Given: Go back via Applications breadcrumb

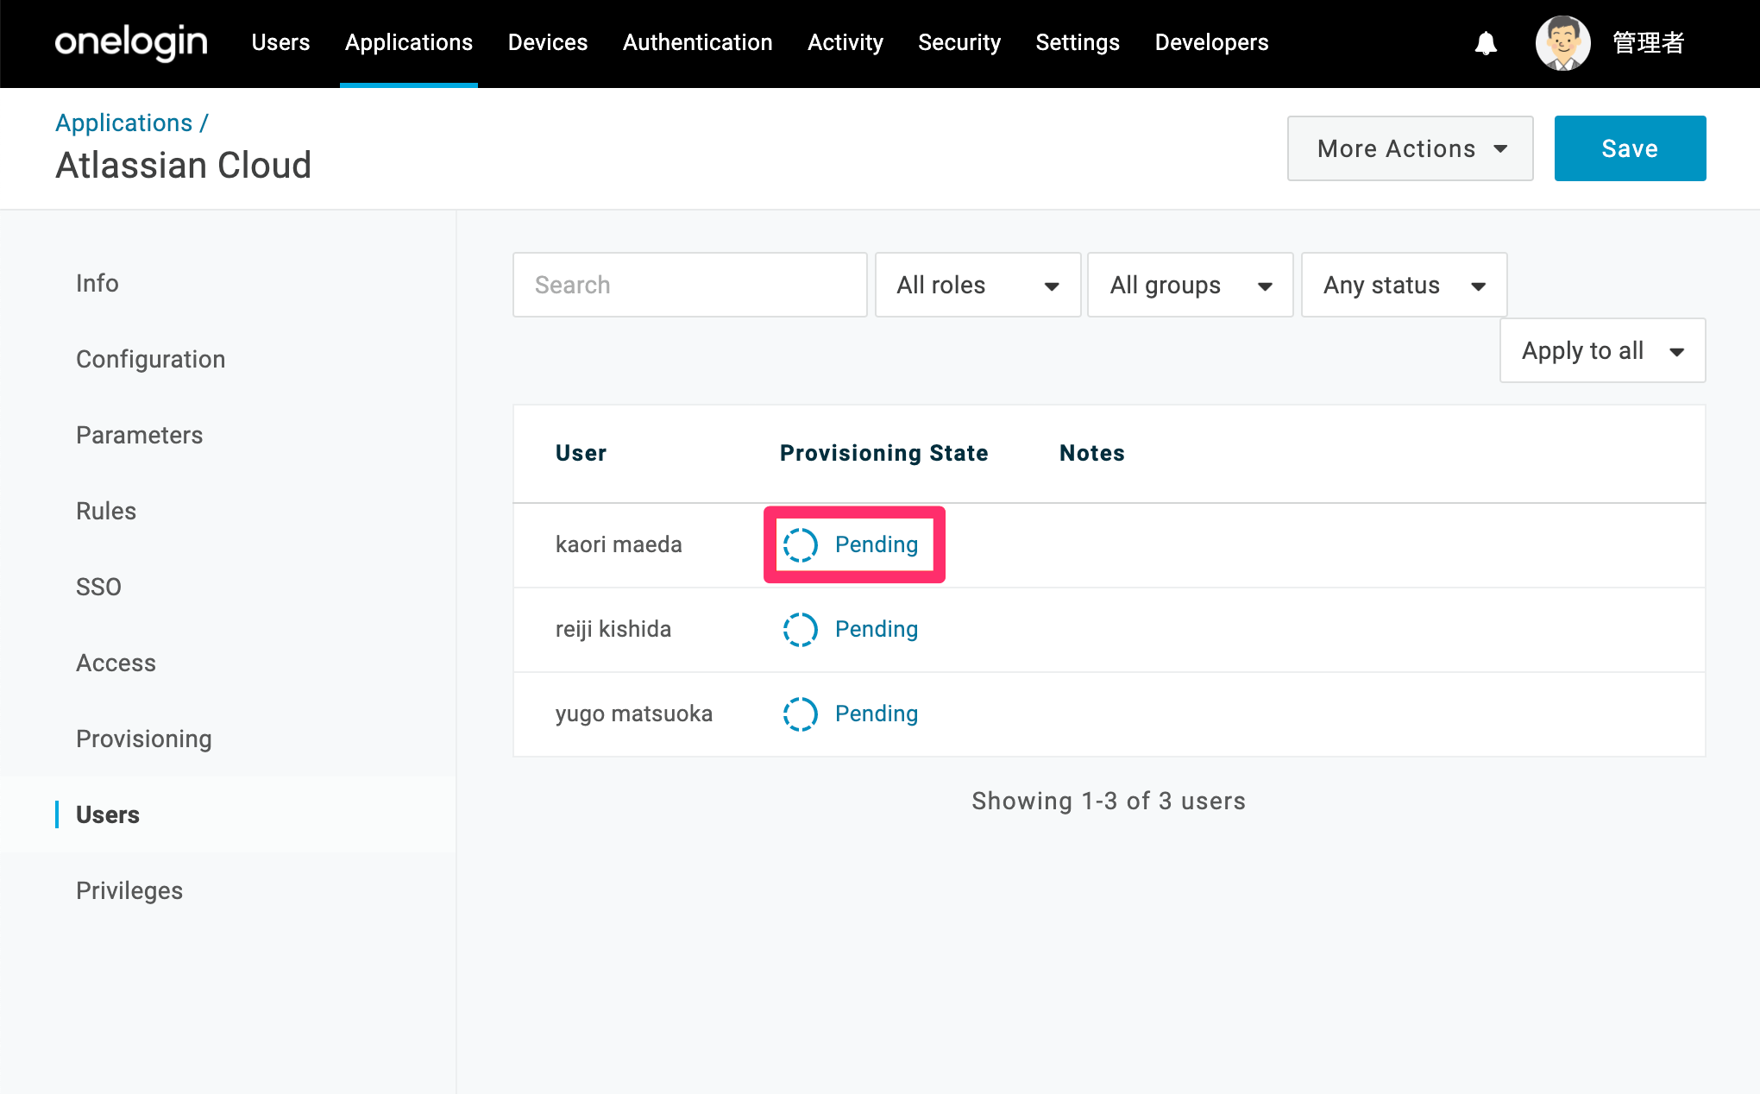Looking at the screenshot, I should 124,123.
